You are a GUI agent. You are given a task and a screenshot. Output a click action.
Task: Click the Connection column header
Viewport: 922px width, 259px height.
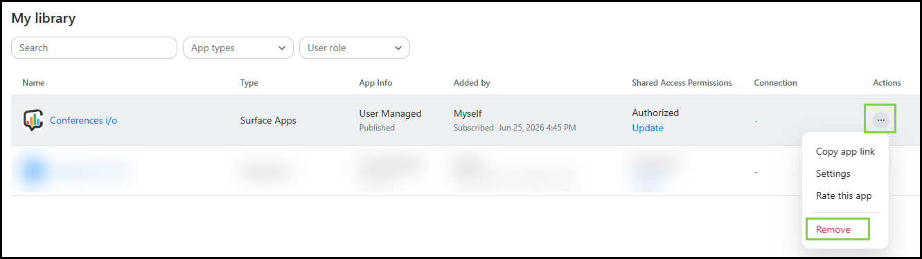[775, 82]
